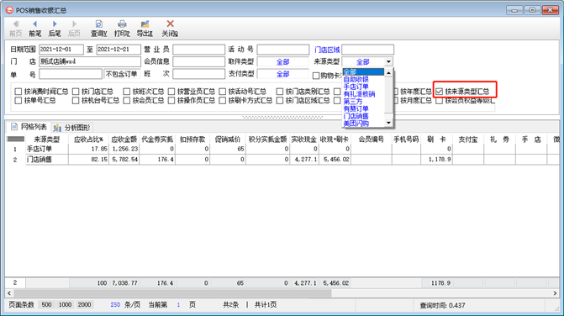
Task: Set page size to 2000
Action: tap(85, 305)
